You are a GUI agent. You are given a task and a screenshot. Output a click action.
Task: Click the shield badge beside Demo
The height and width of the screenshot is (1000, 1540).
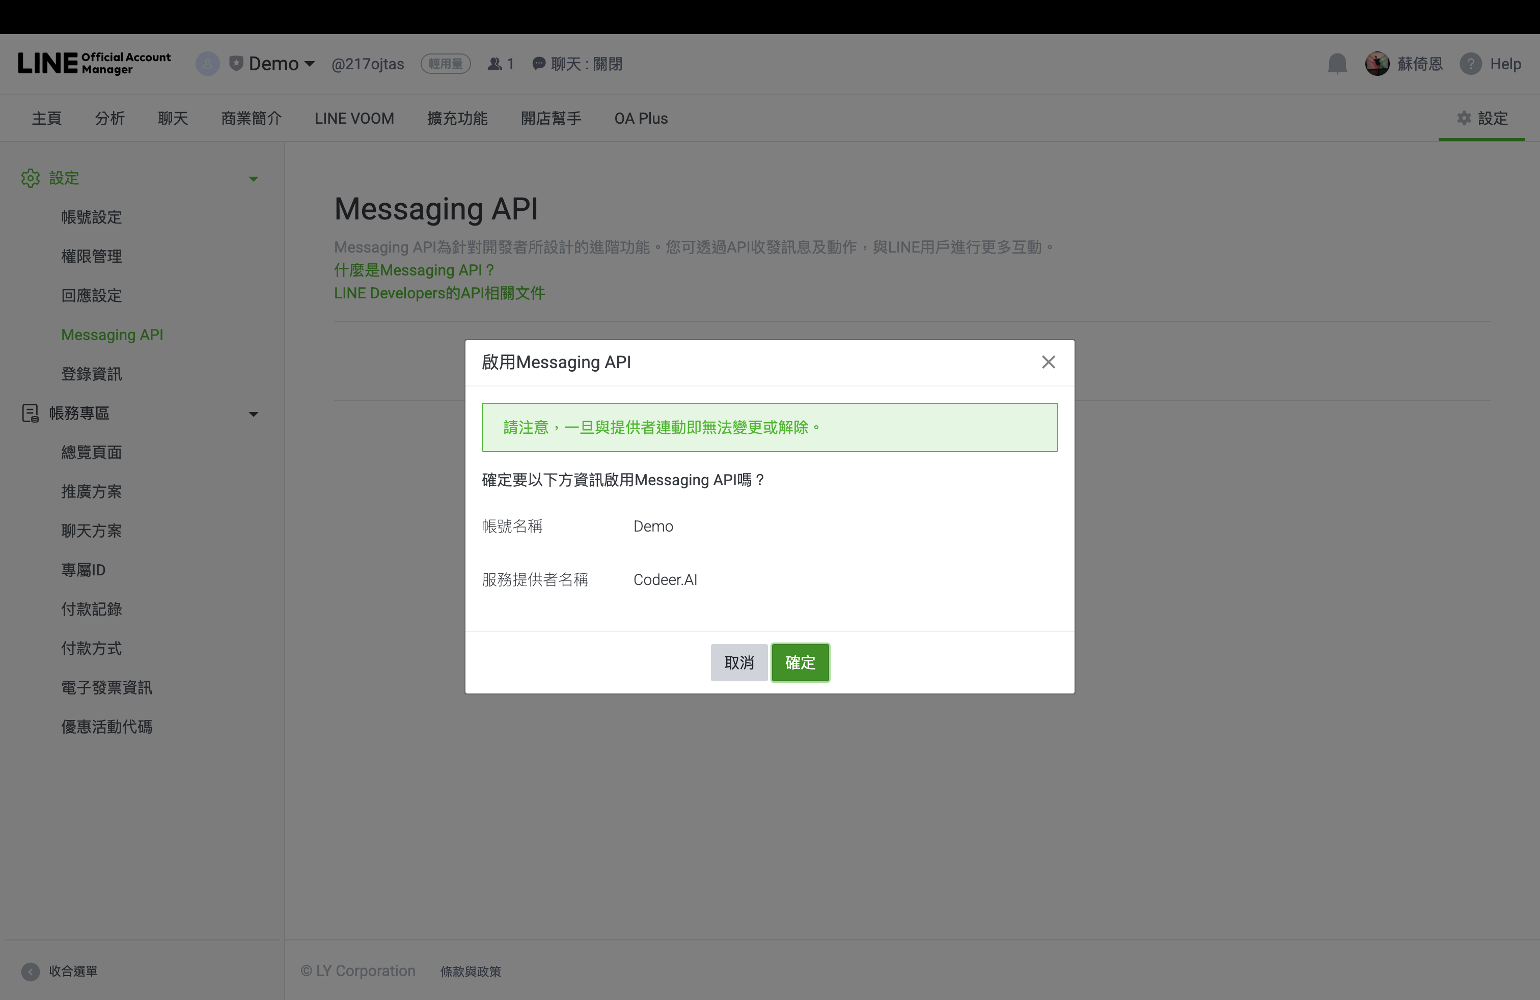[236, 63]
